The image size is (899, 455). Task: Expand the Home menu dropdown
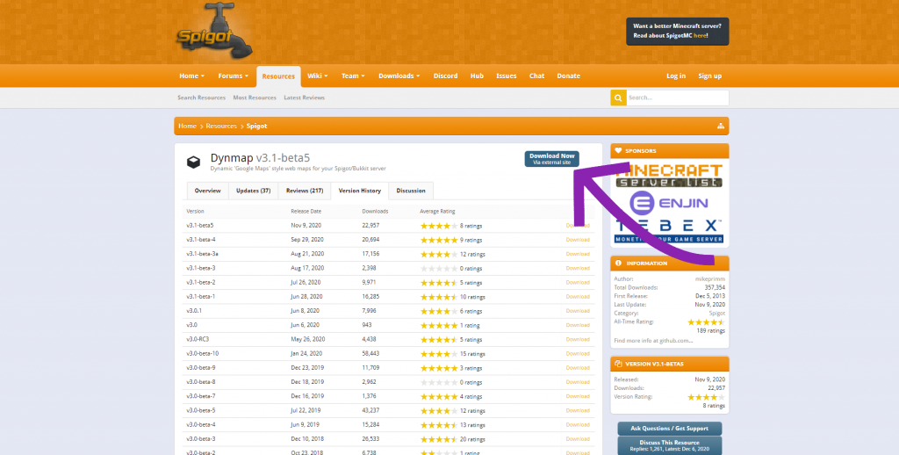191,76
